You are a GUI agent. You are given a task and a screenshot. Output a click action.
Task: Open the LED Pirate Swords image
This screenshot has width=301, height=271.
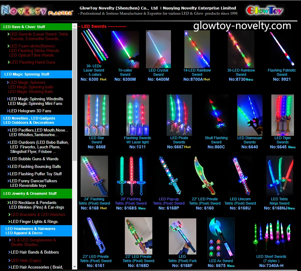[179, 115]
